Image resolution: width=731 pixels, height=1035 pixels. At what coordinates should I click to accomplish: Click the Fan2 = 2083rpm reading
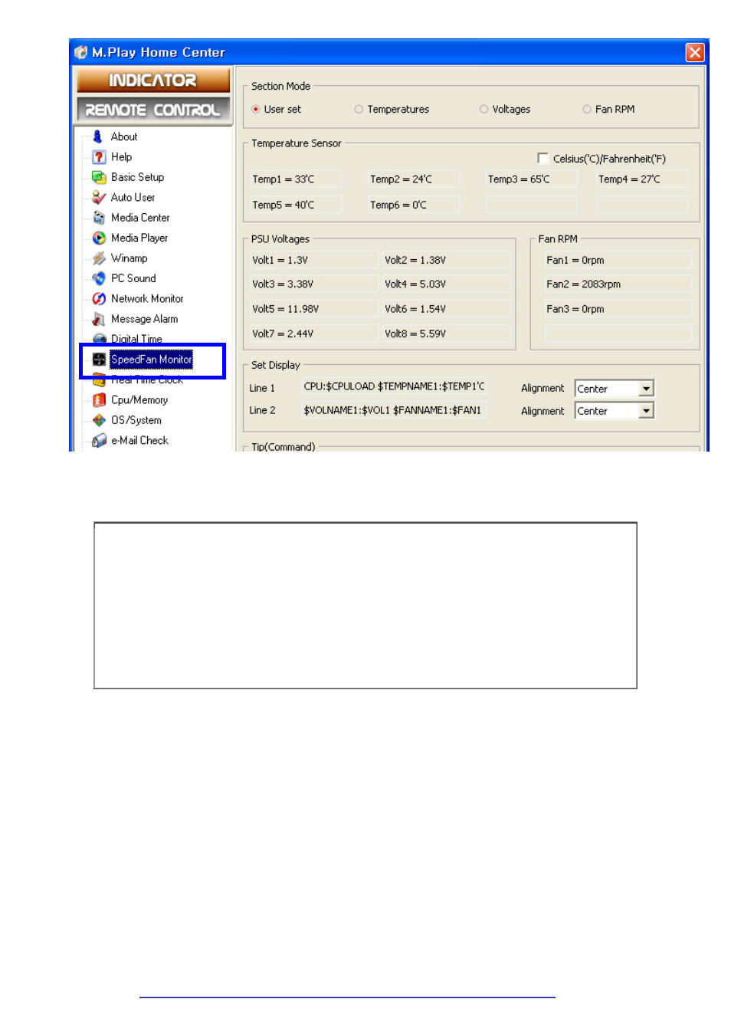pos(618,284)
